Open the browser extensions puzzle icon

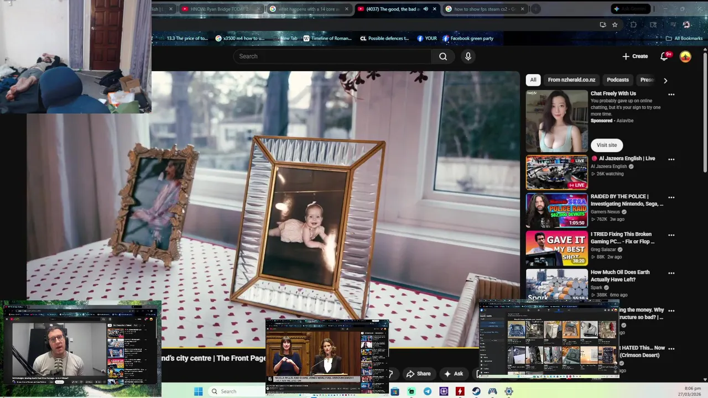coord(634,24)
